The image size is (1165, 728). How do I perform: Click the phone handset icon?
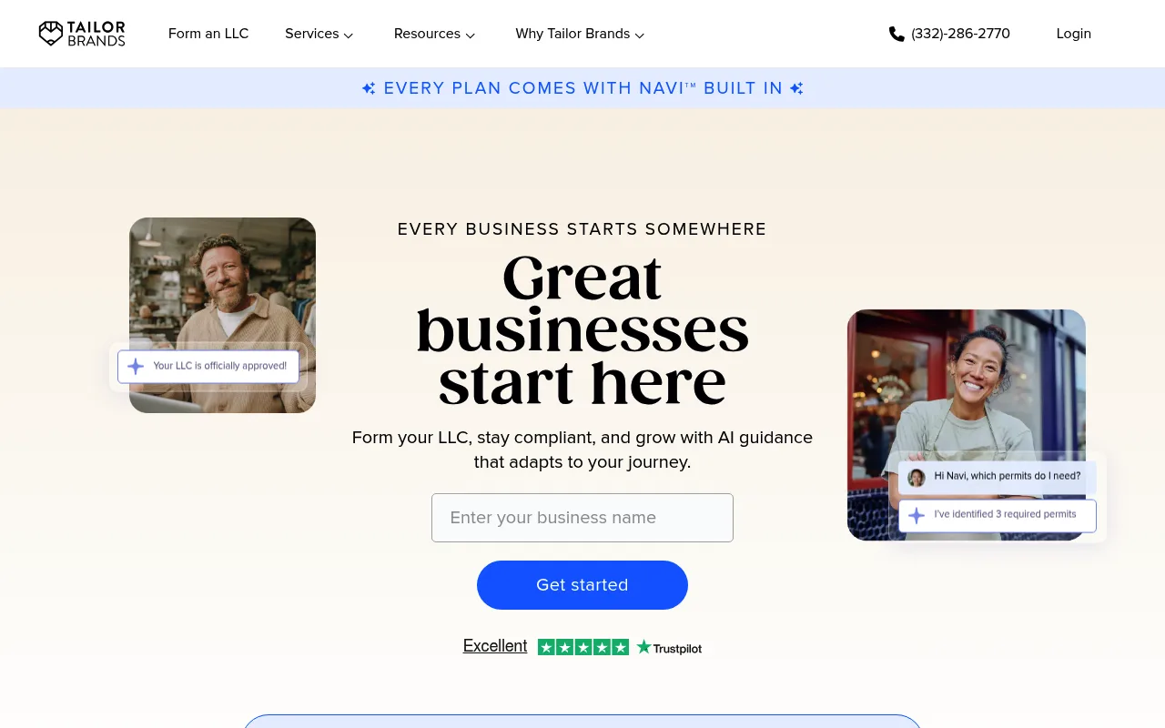pos(897,34)
